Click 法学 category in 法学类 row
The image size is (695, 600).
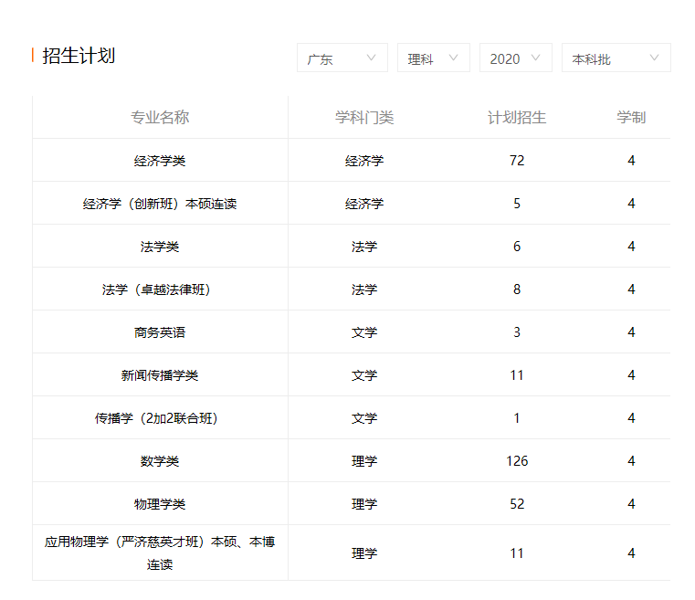tap(364, 247)
